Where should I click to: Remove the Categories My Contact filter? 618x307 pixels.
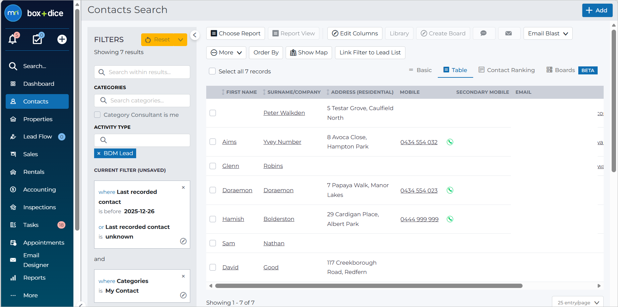183,276
